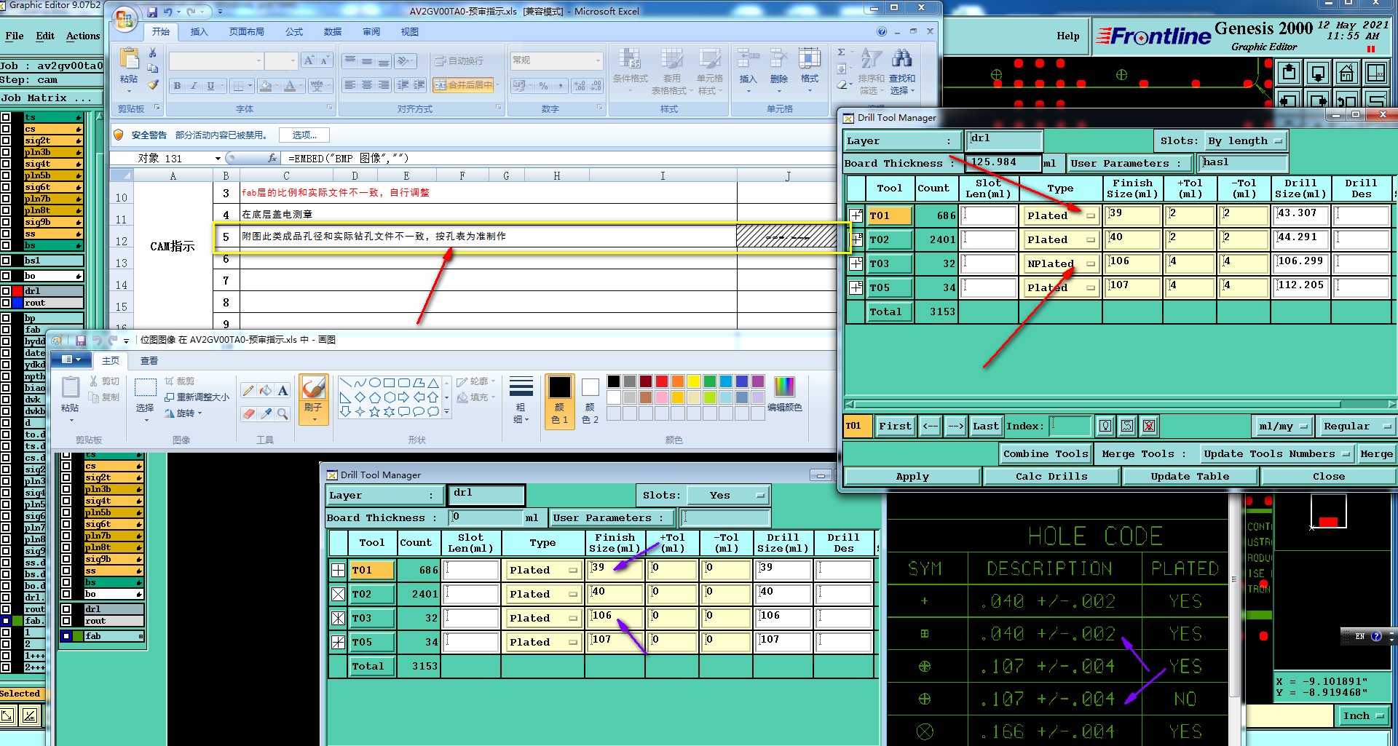
Task: Click Drill Tool Manager horizontal scrollbar
Action: coord(1120,404)
